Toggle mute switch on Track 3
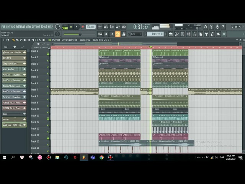Image resolution: width=245 pixels, height=184 pixels. tap(48, 67)
